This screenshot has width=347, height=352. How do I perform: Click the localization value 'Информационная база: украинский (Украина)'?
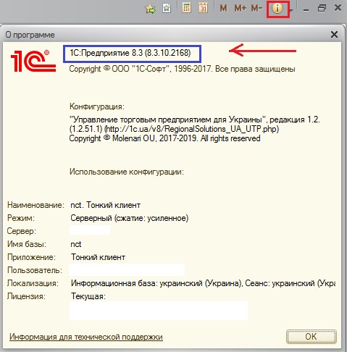click(156, 283)
